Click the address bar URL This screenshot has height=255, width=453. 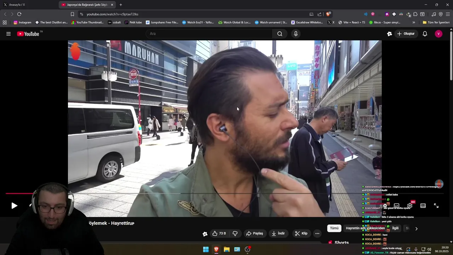pyautogui.click(x=113, y=14)
